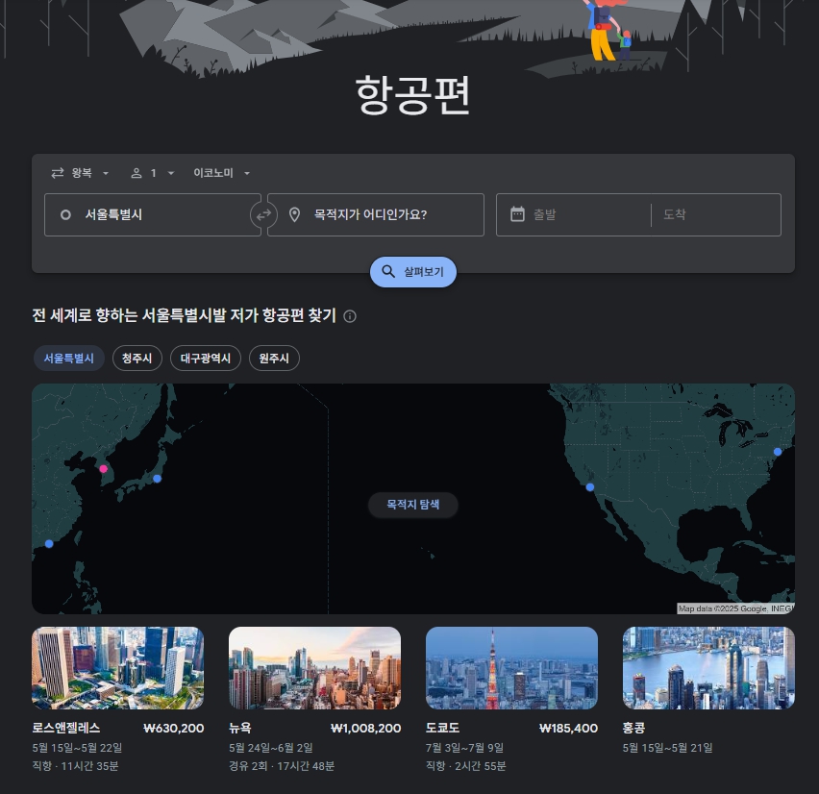Select the pink Seoul marker on map
Screen dimensions: 819x794
104,468
